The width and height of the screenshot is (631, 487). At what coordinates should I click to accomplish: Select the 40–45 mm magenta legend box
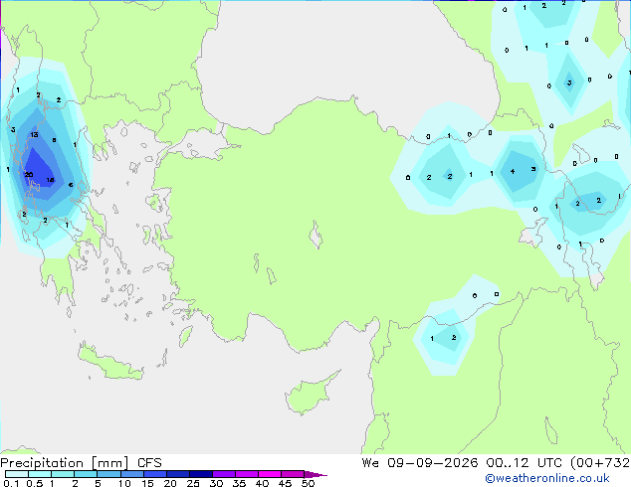point(270,474)
